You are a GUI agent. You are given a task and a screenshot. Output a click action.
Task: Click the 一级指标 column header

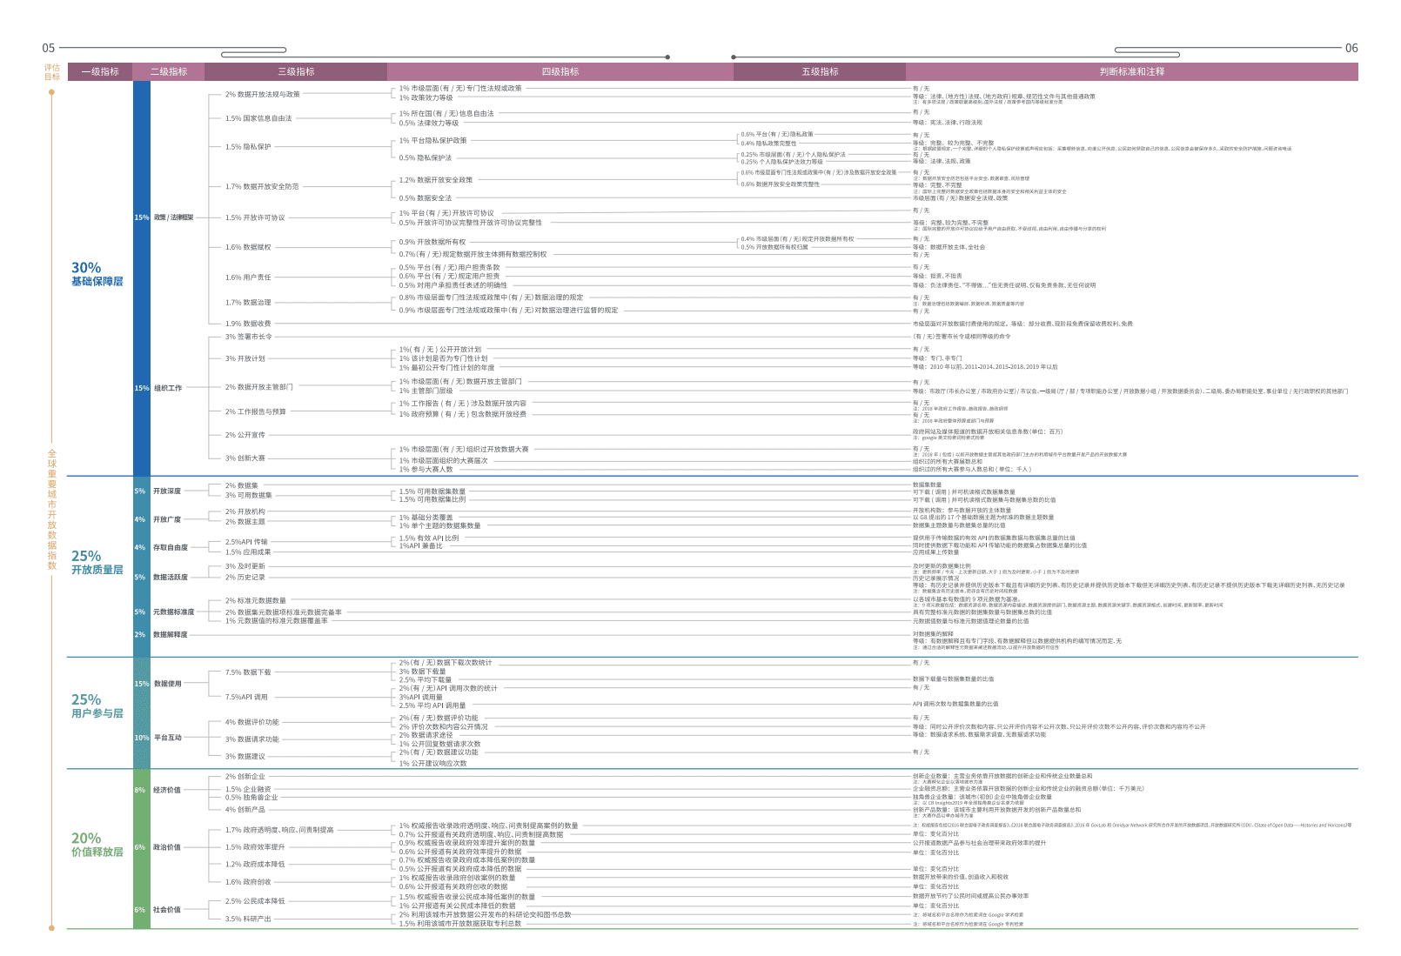pos(100,71)
